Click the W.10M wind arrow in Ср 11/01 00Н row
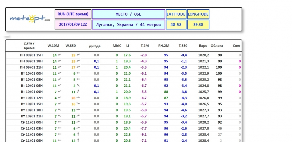Screen dimensions: 292x142 [60, 122]
